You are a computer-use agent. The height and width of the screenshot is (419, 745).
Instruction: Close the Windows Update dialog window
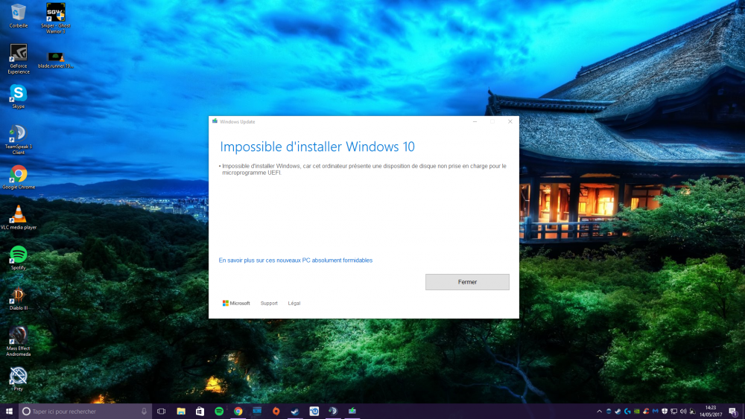tap(510, 121)
